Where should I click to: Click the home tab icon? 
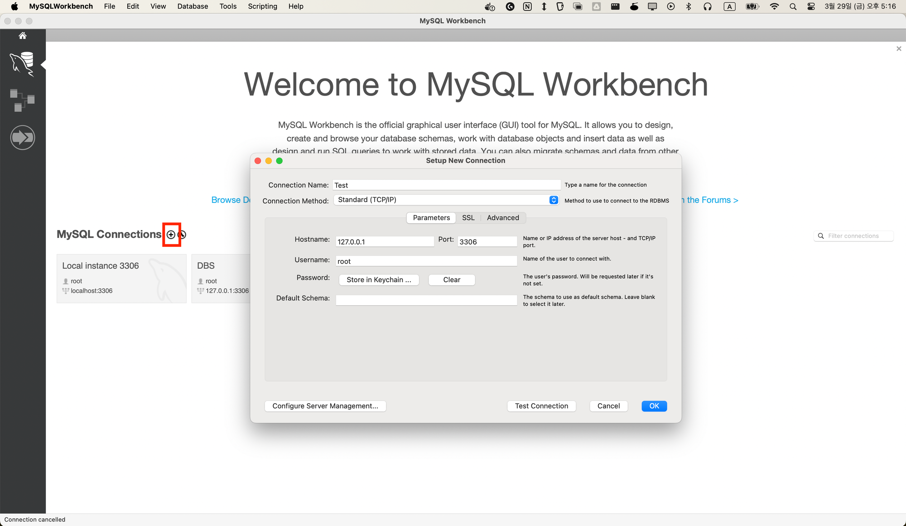point(22,36)
